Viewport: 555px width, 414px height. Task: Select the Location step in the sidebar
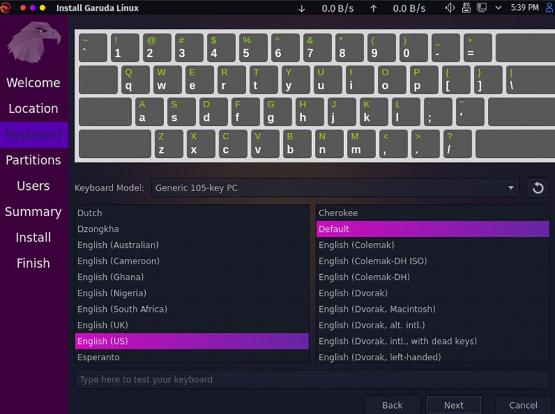(x=34, y=108)
